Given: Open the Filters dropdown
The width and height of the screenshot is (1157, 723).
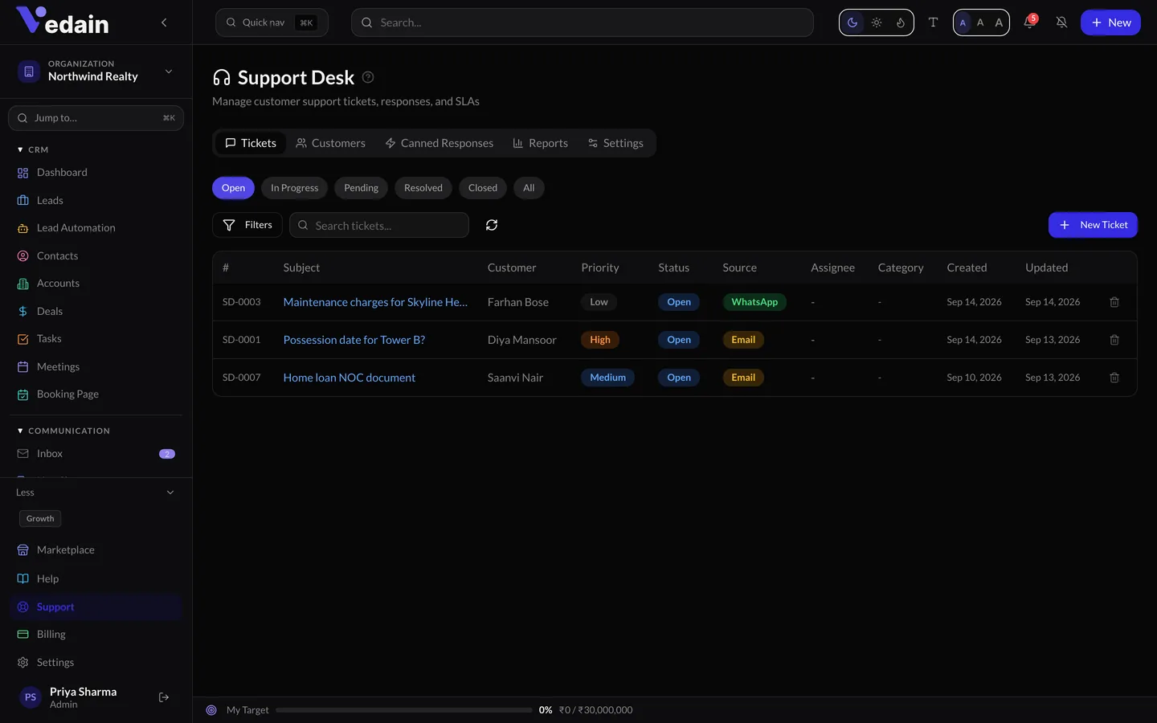Looking at the screenshot, I should coord(247,225).
